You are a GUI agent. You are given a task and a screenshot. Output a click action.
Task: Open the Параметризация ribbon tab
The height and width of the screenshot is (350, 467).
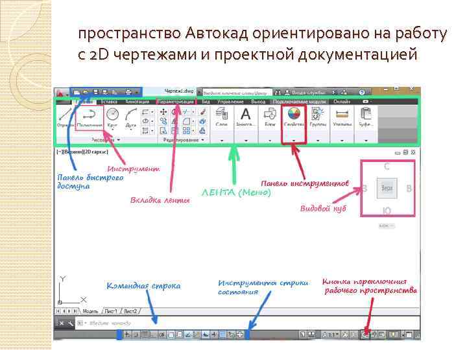176,102
